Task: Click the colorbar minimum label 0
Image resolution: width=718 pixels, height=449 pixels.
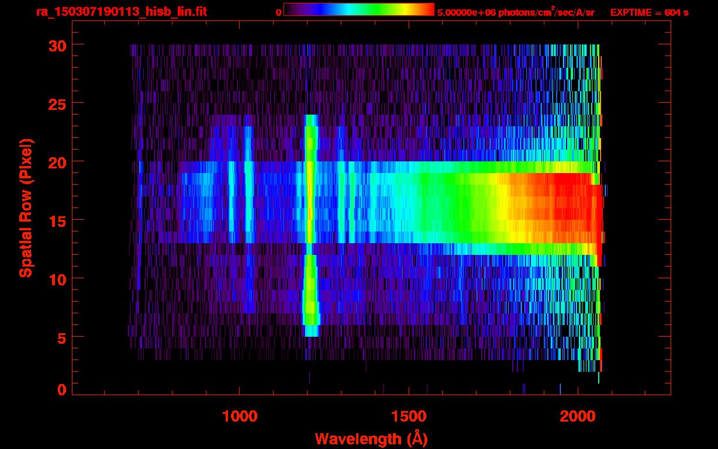Action: 279,12
